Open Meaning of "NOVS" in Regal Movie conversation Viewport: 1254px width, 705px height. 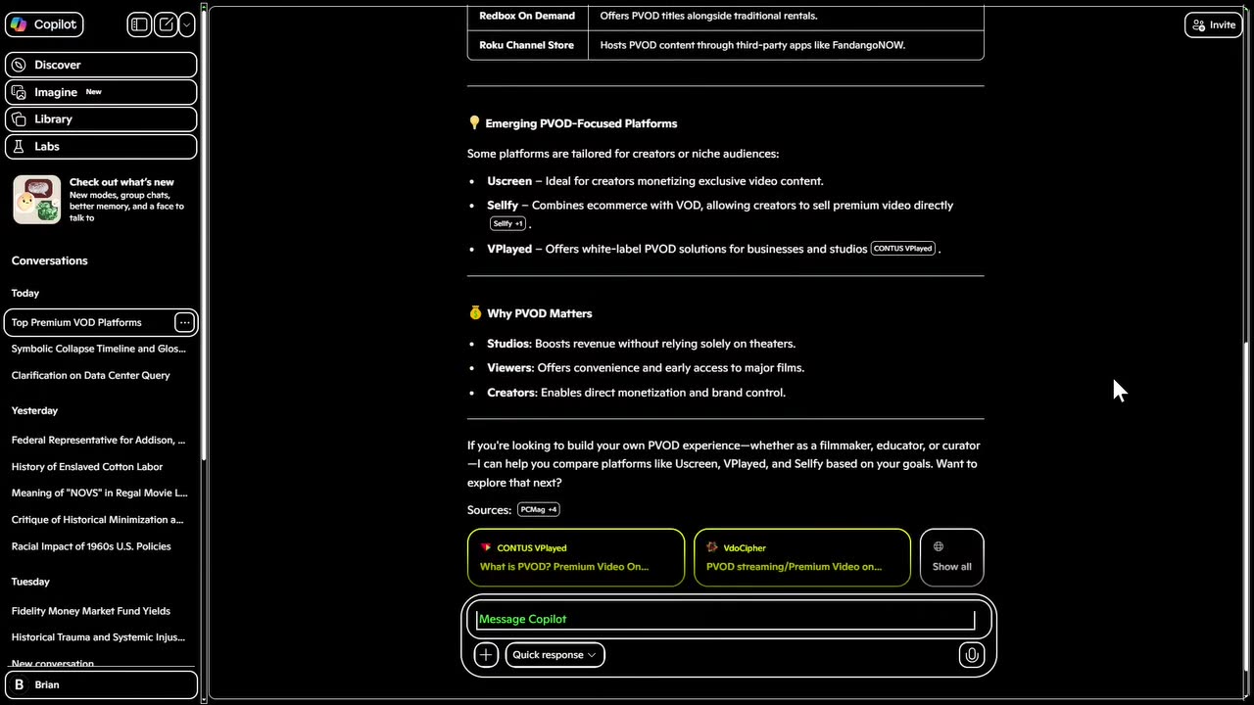[99, 493]
